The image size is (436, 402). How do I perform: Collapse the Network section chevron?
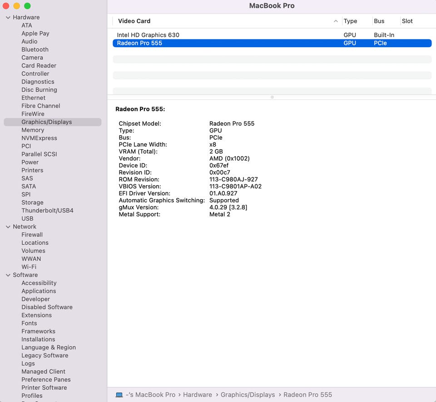pos(8,227)
